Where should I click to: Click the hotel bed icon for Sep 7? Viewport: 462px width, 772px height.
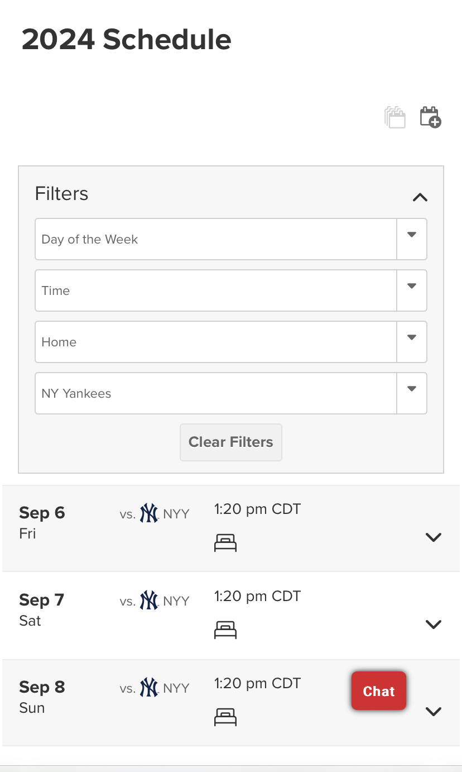[x=225, y=630]
